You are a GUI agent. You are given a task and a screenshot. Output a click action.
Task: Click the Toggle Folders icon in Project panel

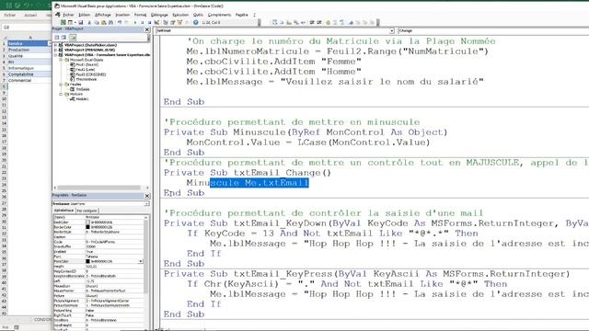[x=72, y=37]
